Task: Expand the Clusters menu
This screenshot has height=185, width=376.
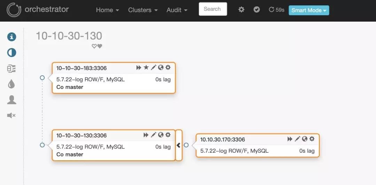Action: tap(143, 10)
